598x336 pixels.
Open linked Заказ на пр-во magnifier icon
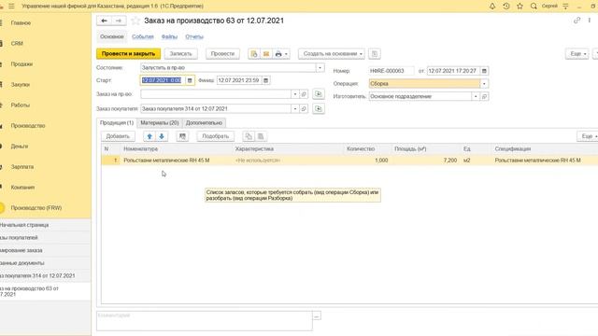304,94
